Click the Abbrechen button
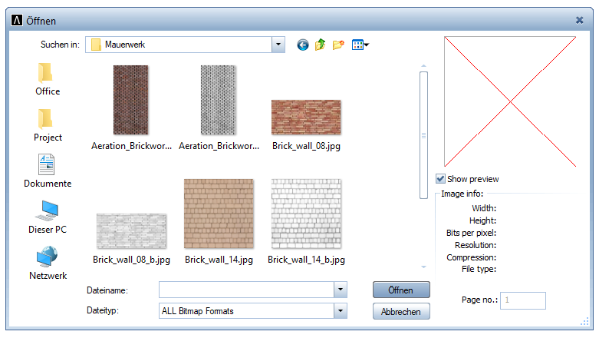The image size is (599, 338). 401,311
